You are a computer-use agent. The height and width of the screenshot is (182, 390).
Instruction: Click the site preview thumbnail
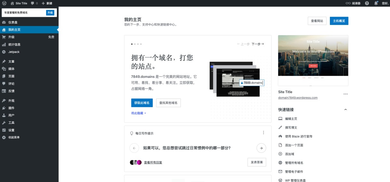(x=313, y=60)
